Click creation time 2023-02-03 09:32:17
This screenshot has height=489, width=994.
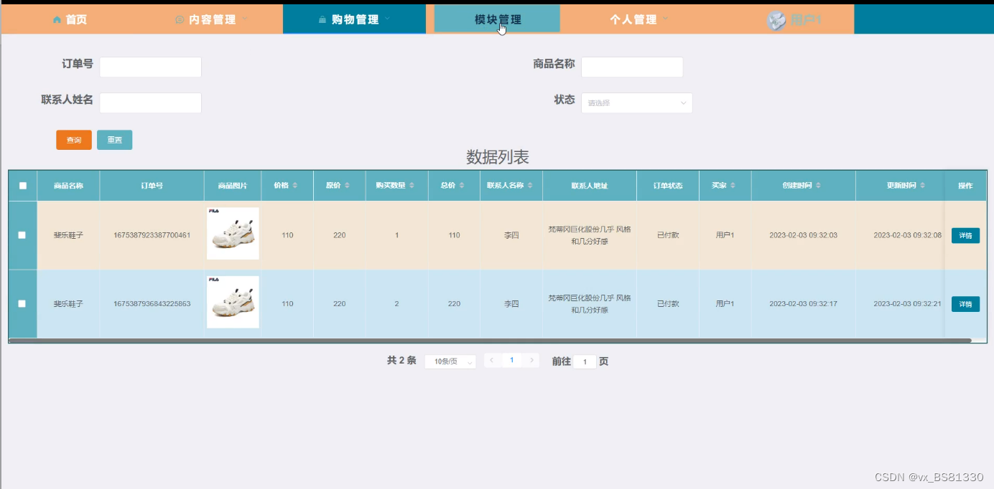803,304
